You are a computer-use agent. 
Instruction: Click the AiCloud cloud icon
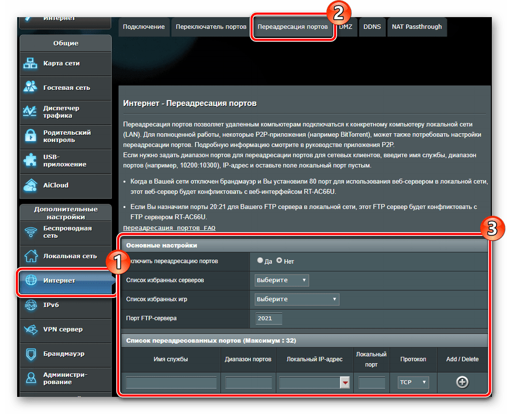coord(30,185)
